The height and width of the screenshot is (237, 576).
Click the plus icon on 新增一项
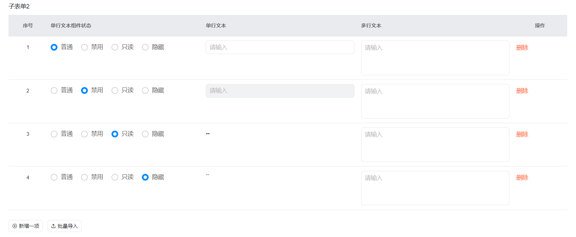pyautogui.click(x=15, y=226)
